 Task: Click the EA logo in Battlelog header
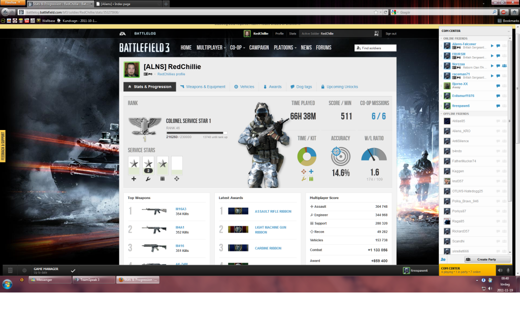coord(123,34)
